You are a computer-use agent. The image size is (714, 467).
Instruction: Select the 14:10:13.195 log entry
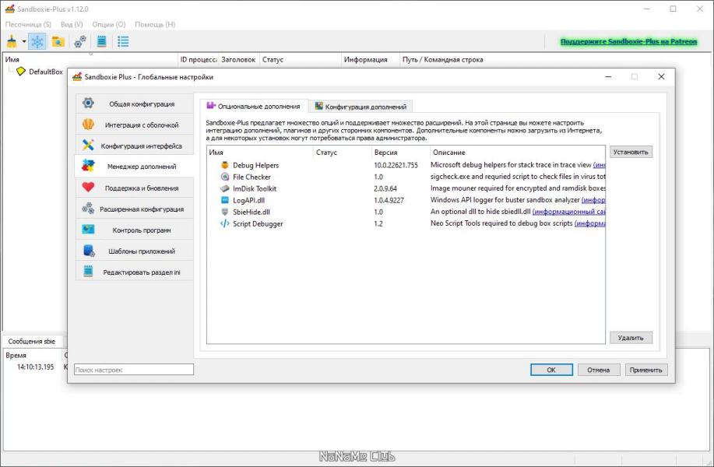pyautogui.click(x=35, y=367)
